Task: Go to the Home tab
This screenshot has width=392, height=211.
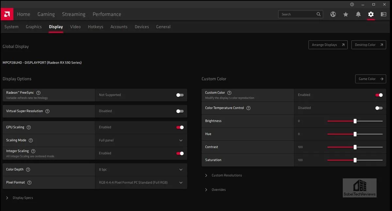Action: 24,14
